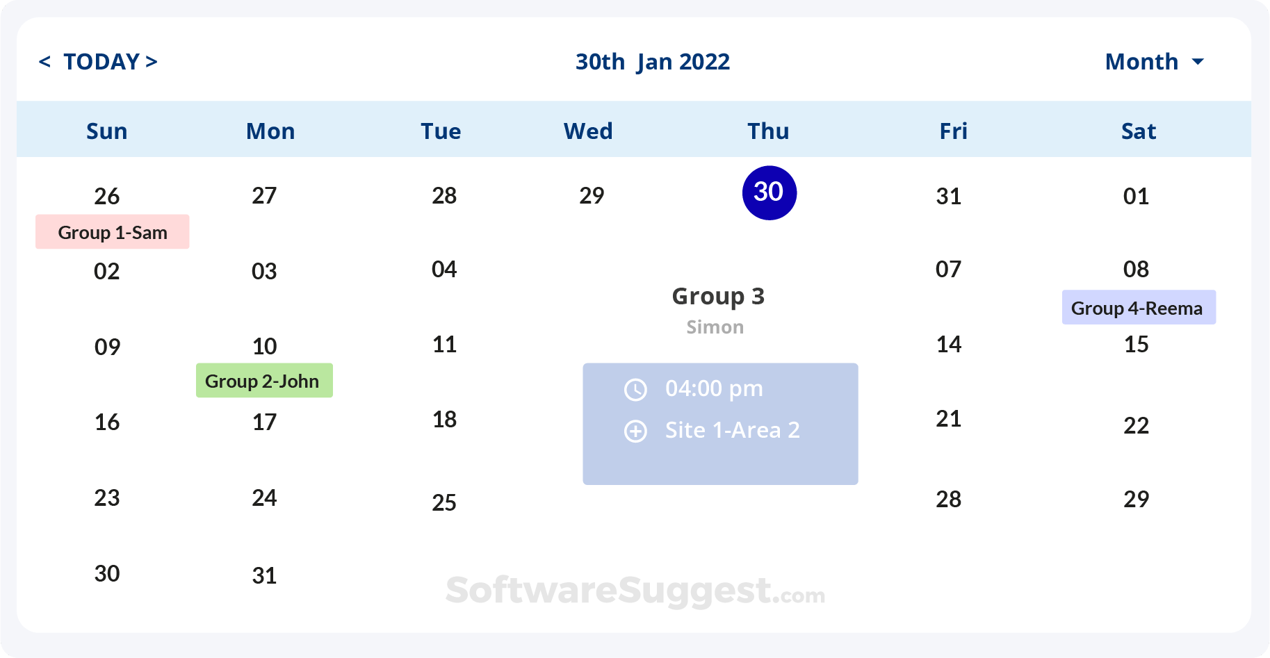This screenshot has height=658, width=1270.
Task: Click the plus circle icon beside Site 1-Area 2
Action: 635,431
